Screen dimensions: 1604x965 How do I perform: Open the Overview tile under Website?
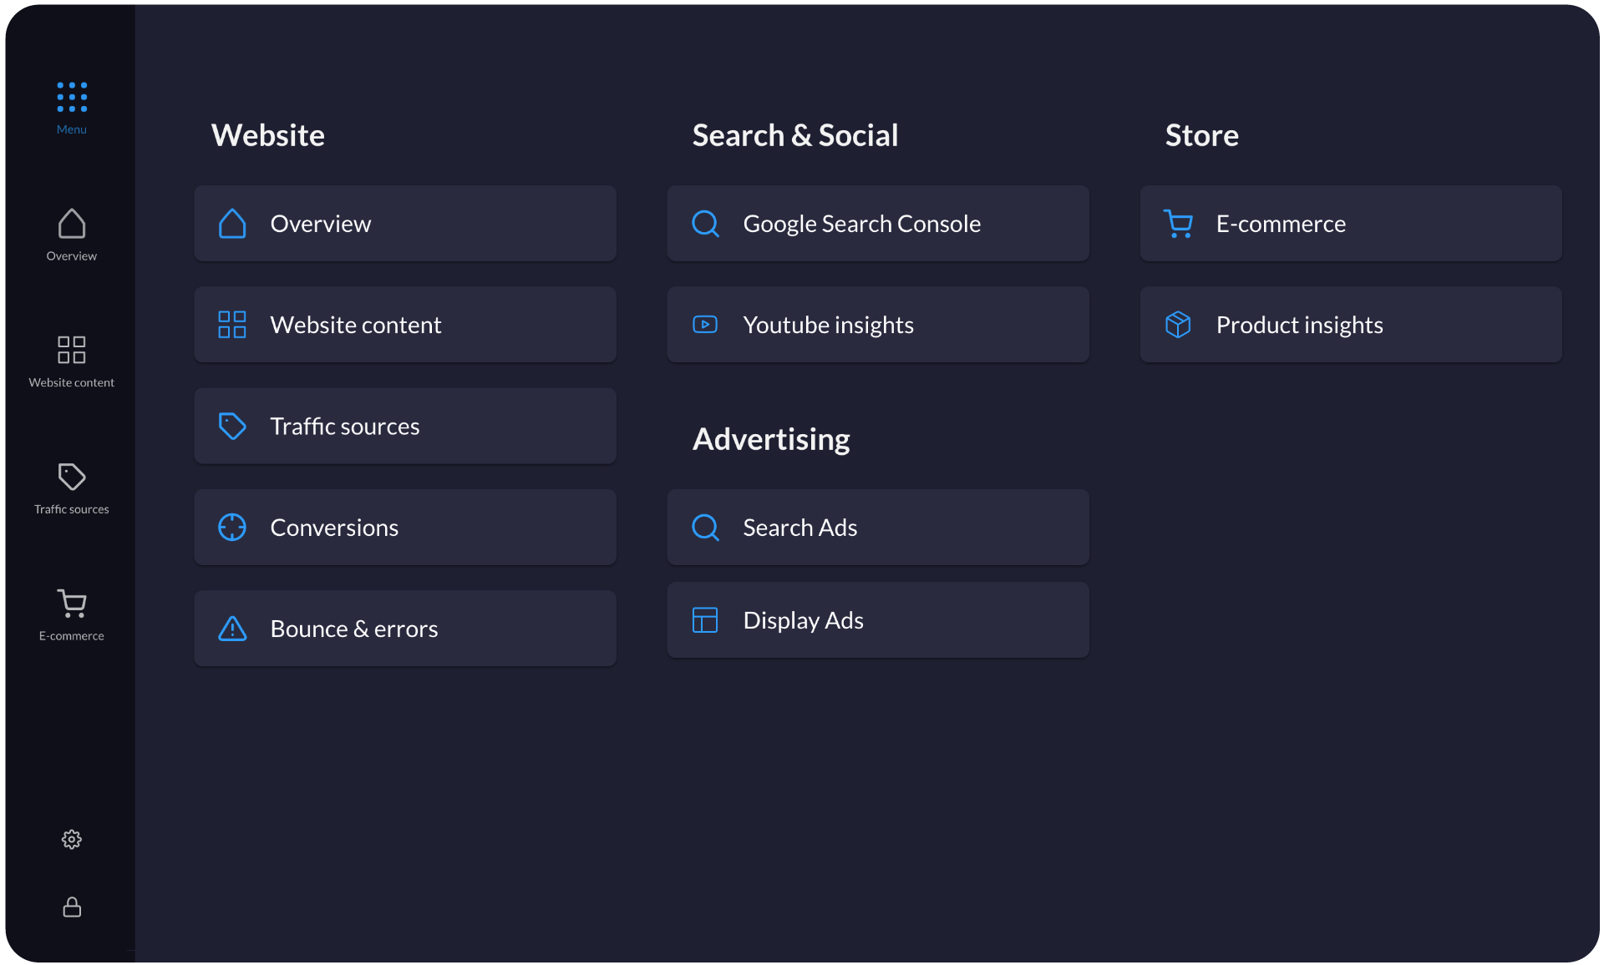(x=404, y=223)
